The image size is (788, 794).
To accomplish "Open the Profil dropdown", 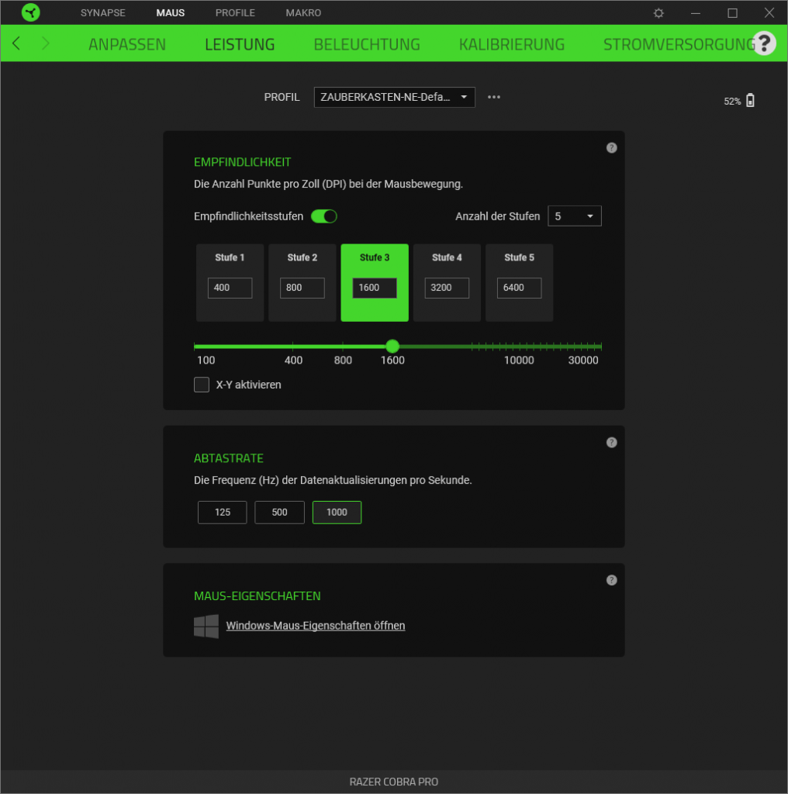I will coord(394,97).
